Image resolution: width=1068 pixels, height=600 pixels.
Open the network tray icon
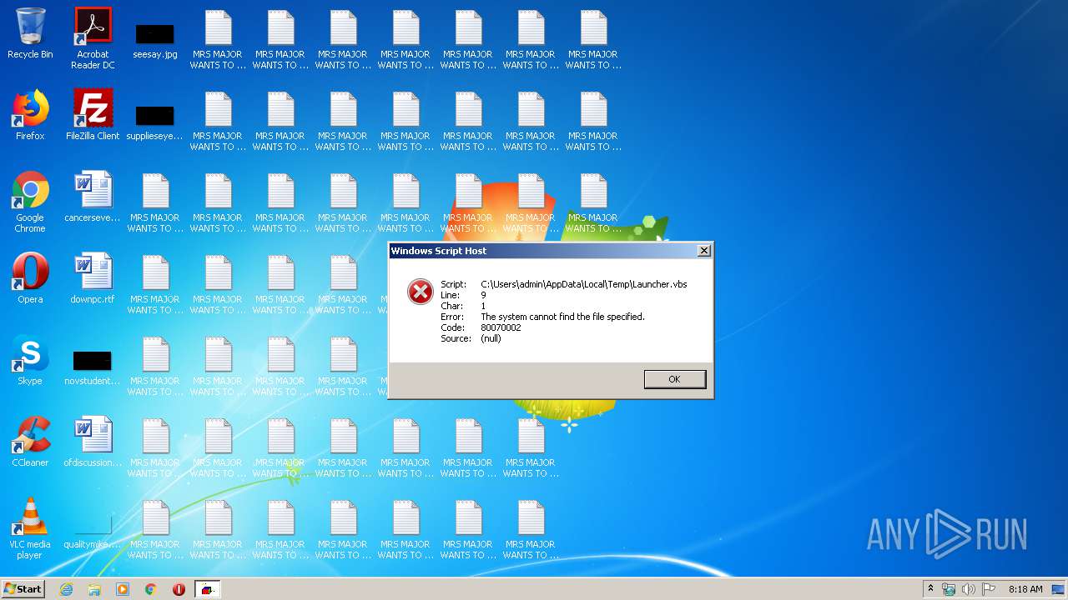(x=949, y=589)
